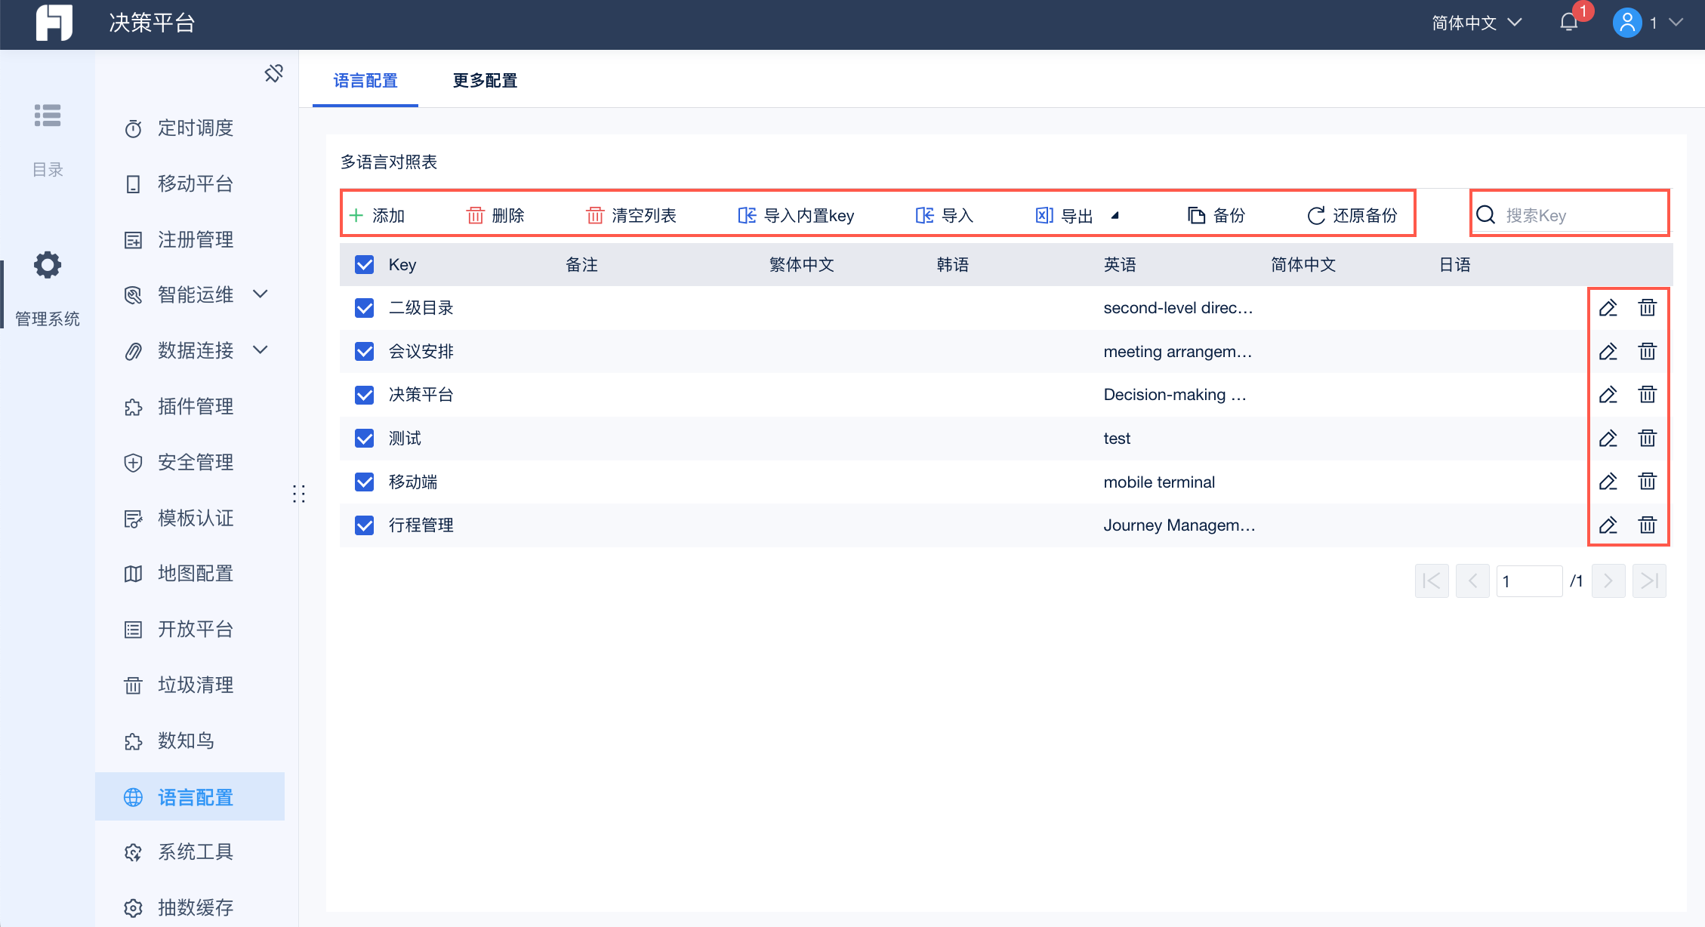Screen dimensions: 1705x927
Task: Expand the 智能运维 menu chevron
Action: (261, 294)
